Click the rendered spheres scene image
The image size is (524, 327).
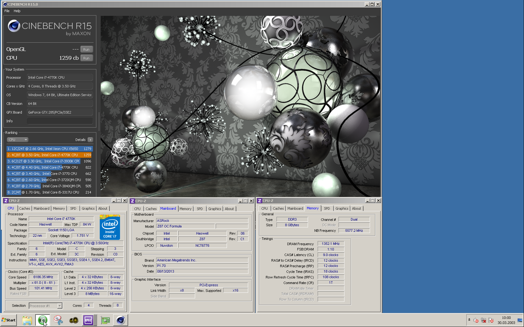pos(240,106)
